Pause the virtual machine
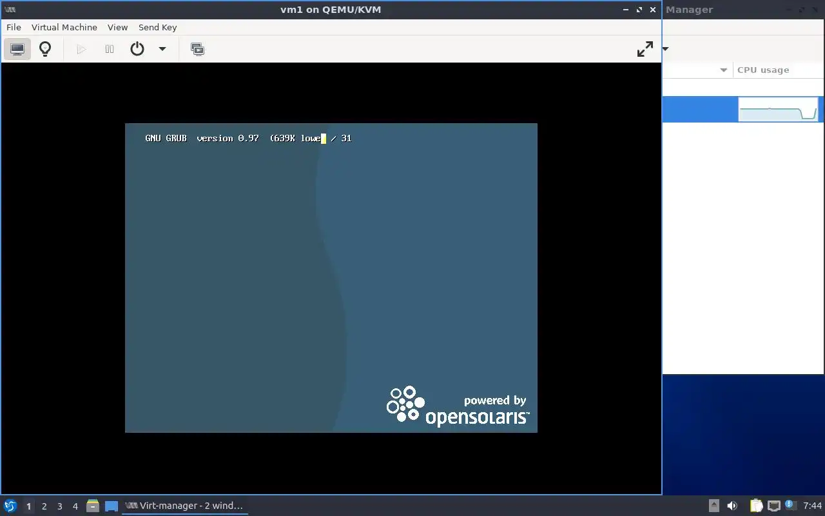Image resolution: width=825 pixels, height=516 pixels. (110, 49)
